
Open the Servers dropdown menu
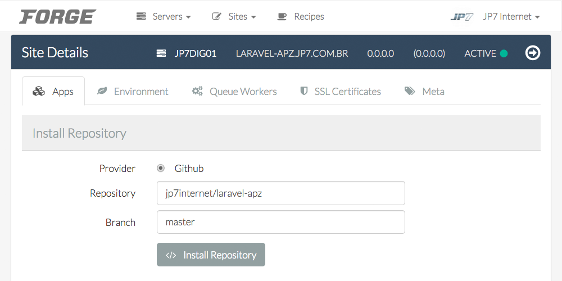click(164, 16)
